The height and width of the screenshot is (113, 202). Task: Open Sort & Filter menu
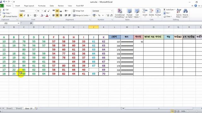pyautogui.click(x=179, y=13)
